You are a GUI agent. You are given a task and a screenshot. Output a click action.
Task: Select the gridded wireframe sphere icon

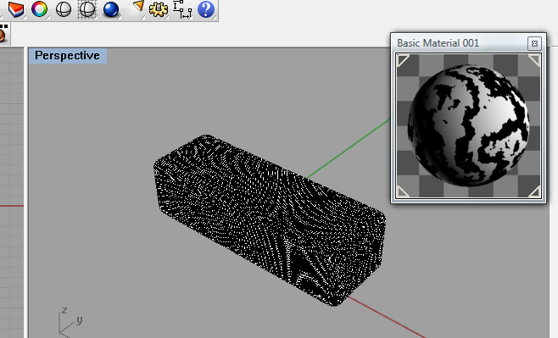86,9
